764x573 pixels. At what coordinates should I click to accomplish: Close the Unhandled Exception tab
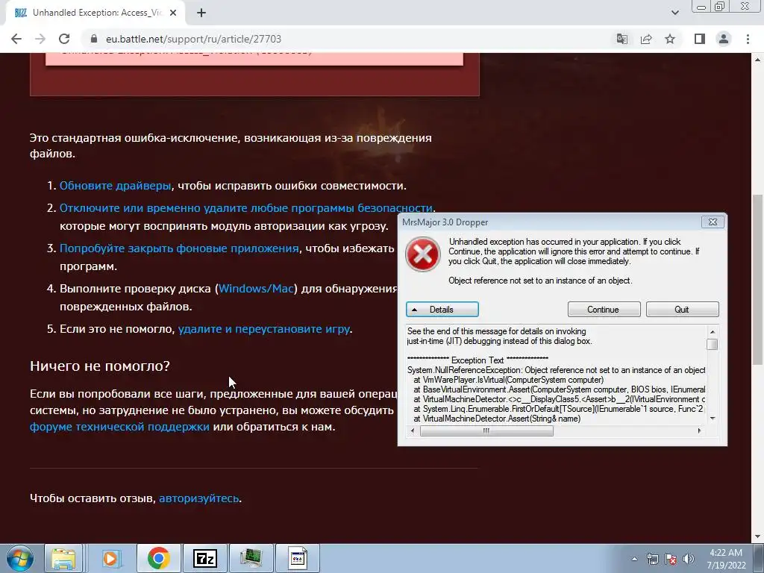tap(173, 13)
